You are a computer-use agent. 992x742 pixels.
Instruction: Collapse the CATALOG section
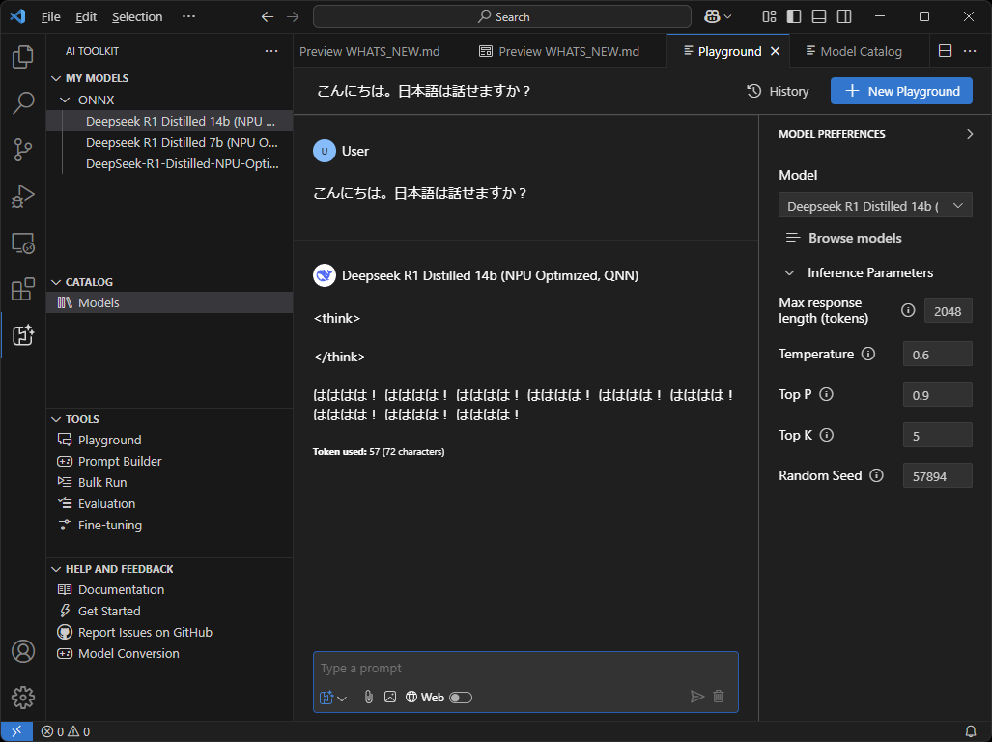[x=56, y=282]
